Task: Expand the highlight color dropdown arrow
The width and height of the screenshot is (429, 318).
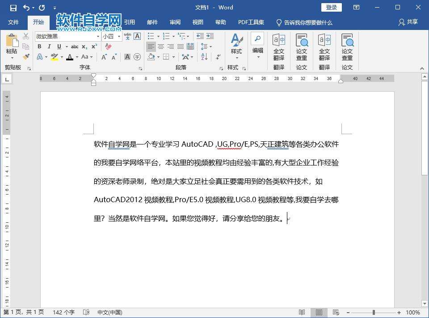Action: [62, 57]
